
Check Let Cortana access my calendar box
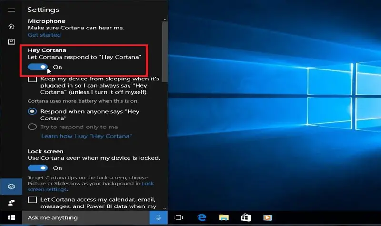(32, 199)
